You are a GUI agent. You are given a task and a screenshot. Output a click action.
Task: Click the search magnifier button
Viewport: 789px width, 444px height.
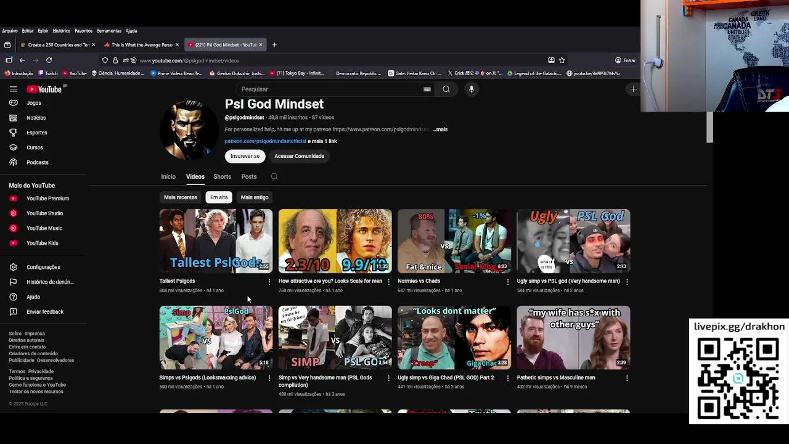point(446,89)
